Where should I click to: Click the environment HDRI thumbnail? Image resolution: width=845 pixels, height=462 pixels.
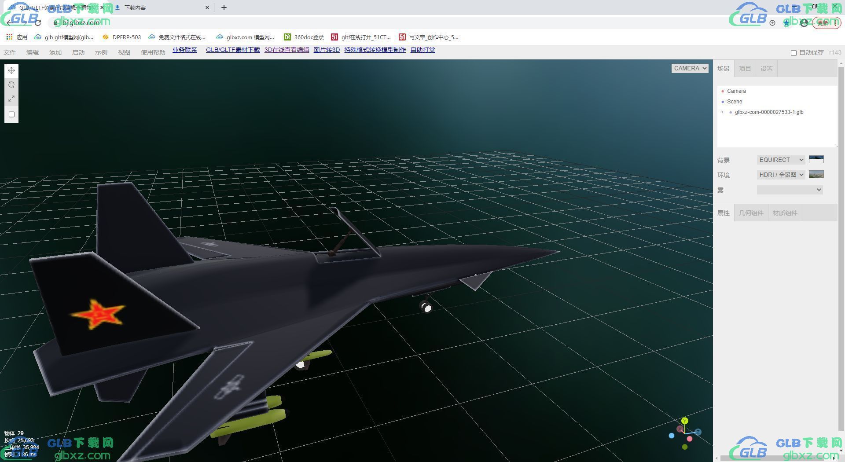tap(816, 174)
